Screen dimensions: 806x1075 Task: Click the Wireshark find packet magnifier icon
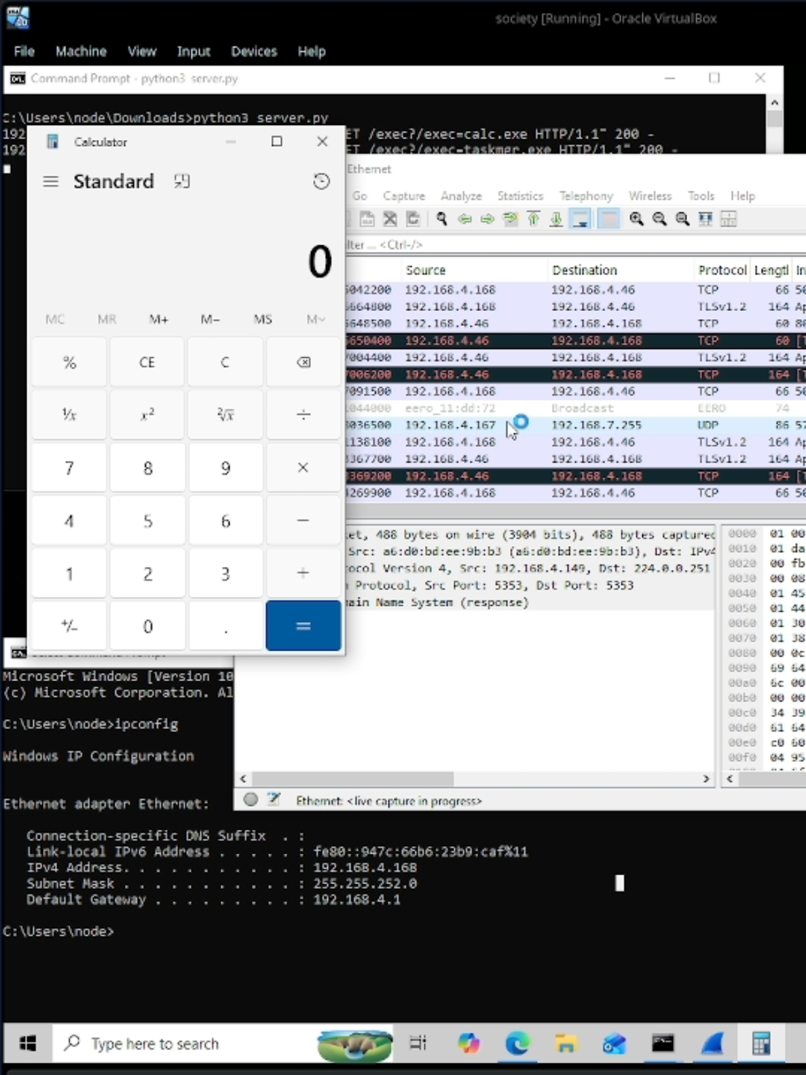coord(442,219)
